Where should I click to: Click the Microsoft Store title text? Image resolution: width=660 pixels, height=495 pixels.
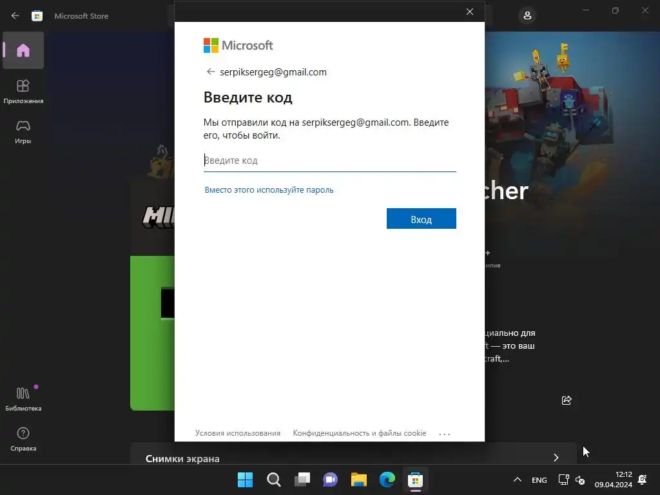click(x=81, y=16)
